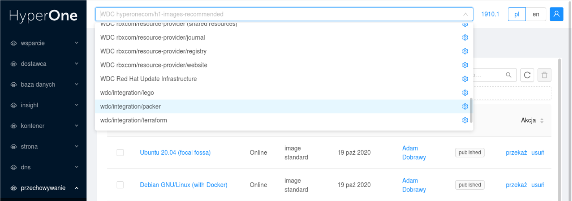The width and height of the screenshot is (572, 201).
Task: Expand the baza danych sidebar section
Action: tap(43, 84)
